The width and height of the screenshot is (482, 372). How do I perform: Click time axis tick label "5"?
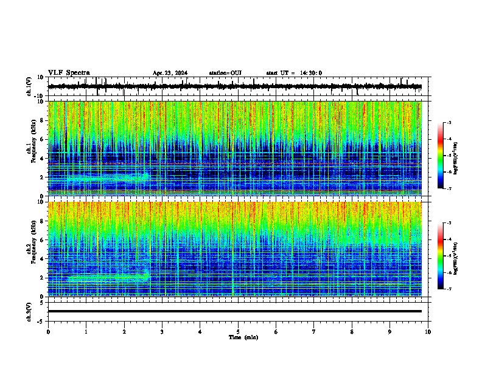tap(238, 332)
